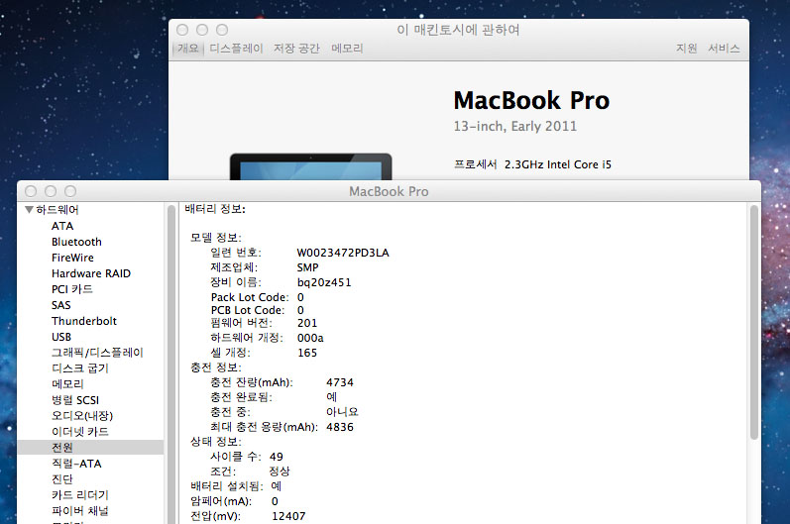Switch to the 디스플레이 tab

click(x=236, y=49)
